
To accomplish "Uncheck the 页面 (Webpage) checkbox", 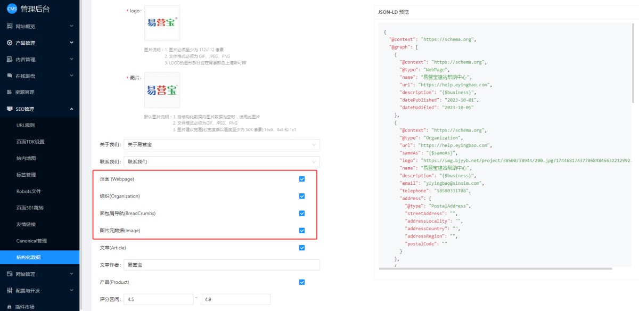I will pyautogui.click(x=302, y=179).
